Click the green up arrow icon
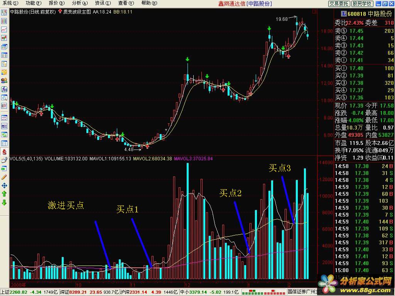Screen dimensions: 395x296 tap(4, 194)
